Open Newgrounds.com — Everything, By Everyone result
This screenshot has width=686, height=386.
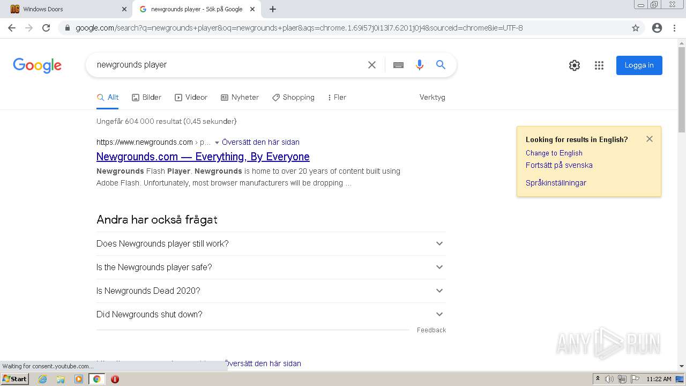[x=203, y=157]
